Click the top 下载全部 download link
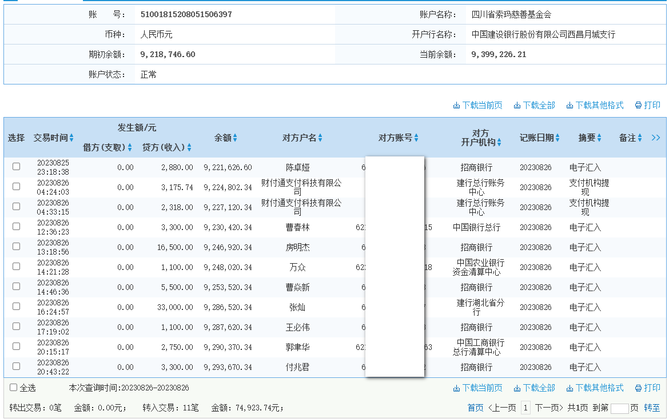Image resolution: width=669 pixels, height=419 pixels. [534, 105]
